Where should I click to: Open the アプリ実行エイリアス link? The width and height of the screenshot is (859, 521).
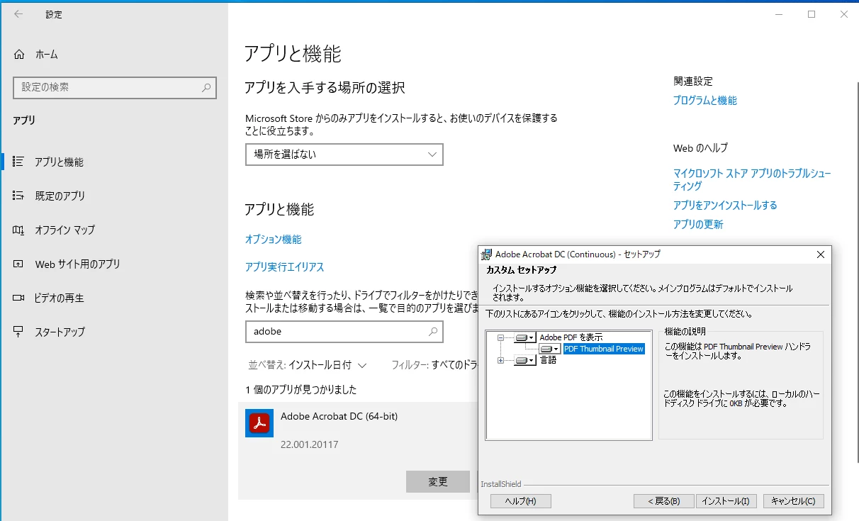click(284, 267)
